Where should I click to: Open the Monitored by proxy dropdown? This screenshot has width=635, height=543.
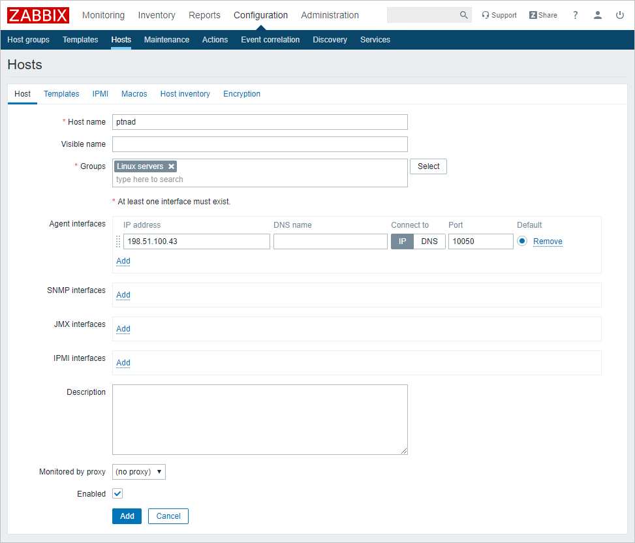138,471
